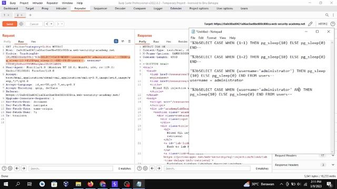This screenshot has width=337, height=189.
Task: Select Hex view in Response panel
Action: 168,41
